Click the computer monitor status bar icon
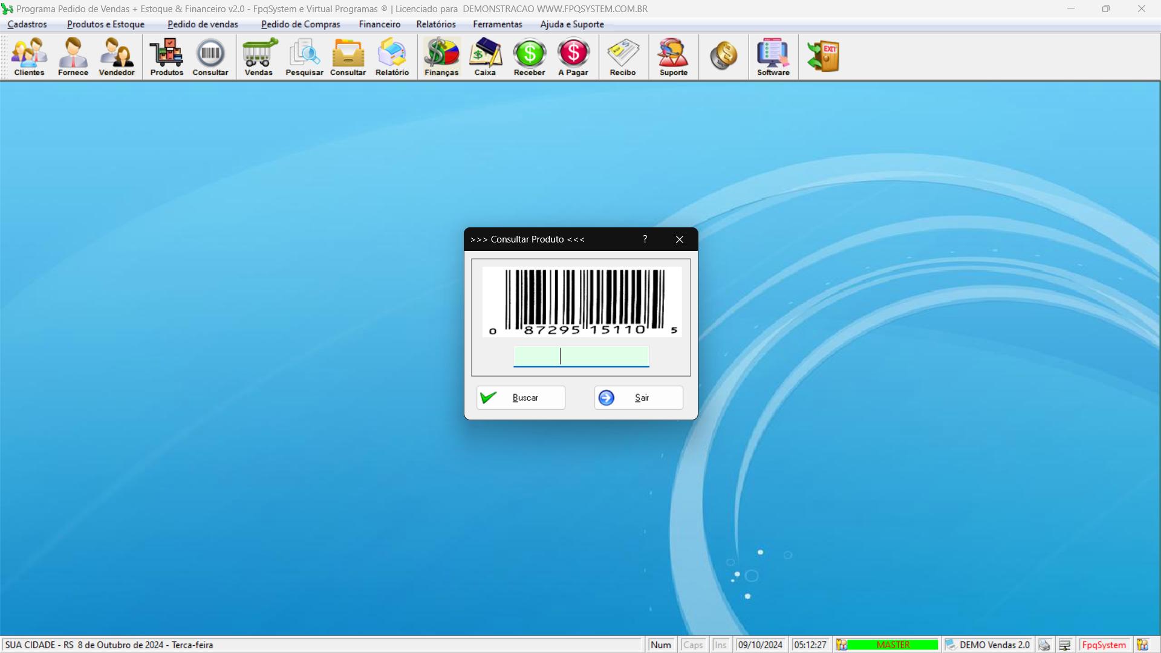Viewport: 1161px width, 653px height. tap(1065, 645)
